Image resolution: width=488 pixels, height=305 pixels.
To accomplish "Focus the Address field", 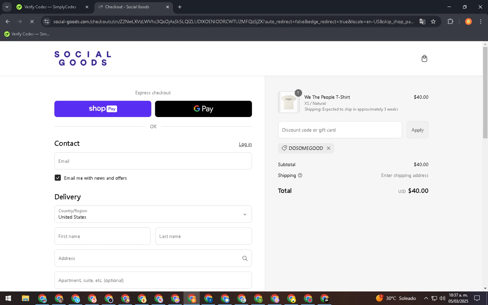I will 153,258.
